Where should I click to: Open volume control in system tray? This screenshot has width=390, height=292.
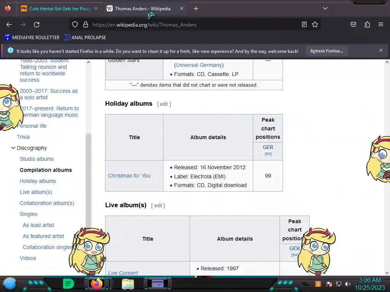click(x=348, y=284)
